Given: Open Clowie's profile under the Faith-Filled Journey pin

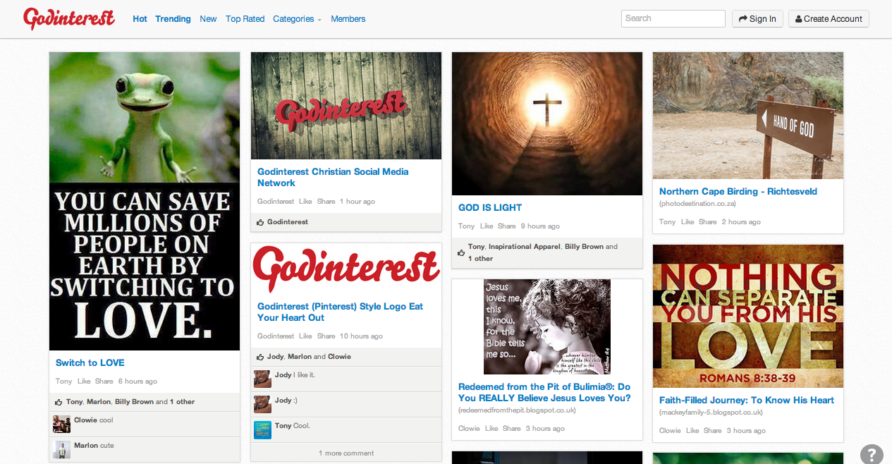Looking at the screenshot, I should pos(671,431).
